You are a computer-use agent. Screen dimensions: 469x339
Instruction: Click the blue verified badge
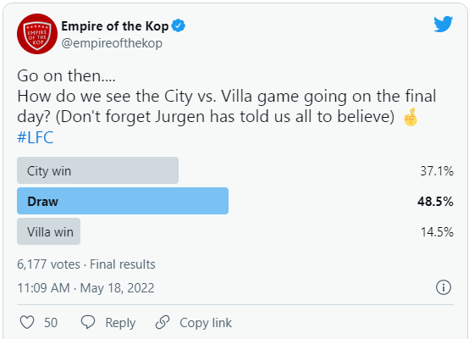click(x=179, y=26)
